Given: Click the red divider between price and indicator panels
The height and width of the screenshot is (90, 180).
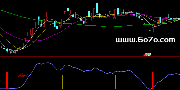Looking at the screenshot, I should [x=90, y=56].
